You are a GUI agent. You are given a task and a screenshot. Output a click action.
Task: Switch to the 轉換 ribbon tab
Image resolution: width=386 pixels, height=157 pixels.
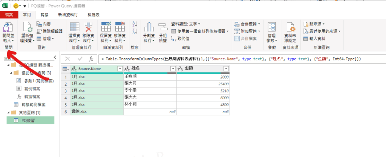[x=44, y=15]
